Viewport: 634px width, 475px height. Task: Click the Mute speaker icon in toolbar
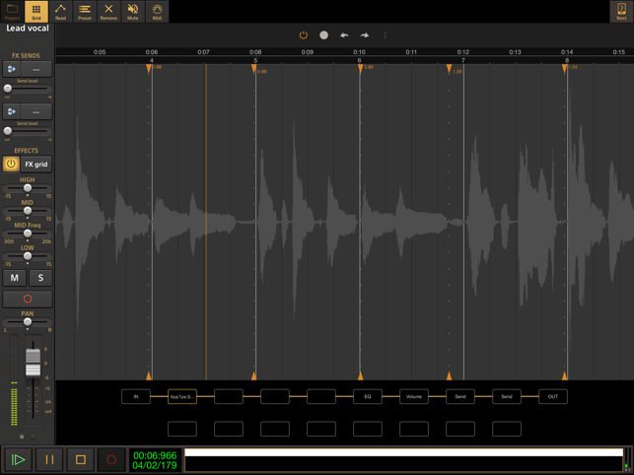[133, 11]
